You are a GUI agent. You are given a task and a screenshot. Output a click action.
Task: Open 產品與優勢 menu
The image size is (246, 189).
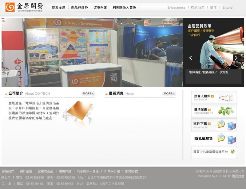tap(79, 7)
